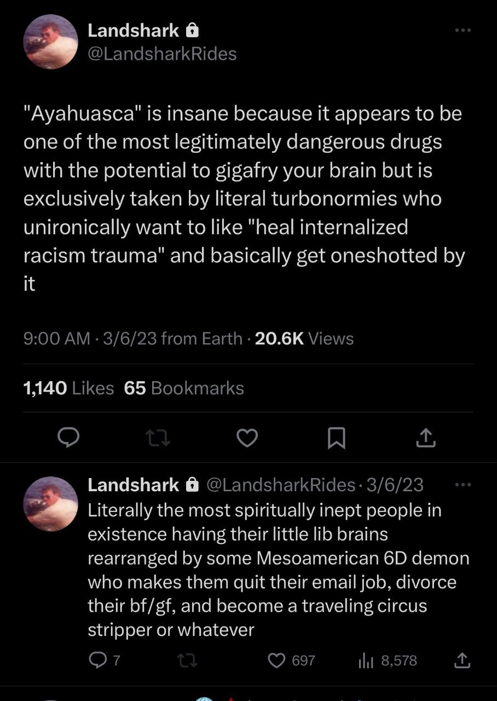Screen dimensions: 497x701
Task: Open Landshark's profile picture on main tweet
Action: click(x=50, y=42)
